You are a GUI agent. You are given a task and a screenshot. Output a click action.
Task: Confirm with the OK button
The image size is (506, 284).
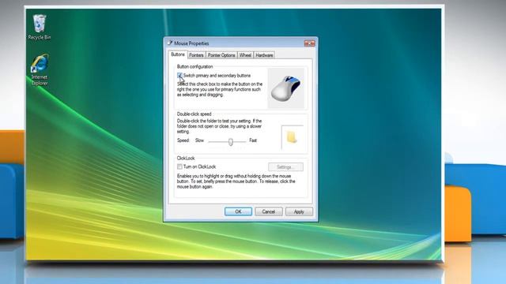click(238, 211)
